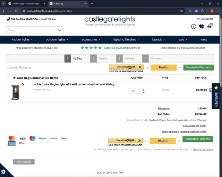
Task: Click the quantity field showing 100
Action: coord(135,91)
